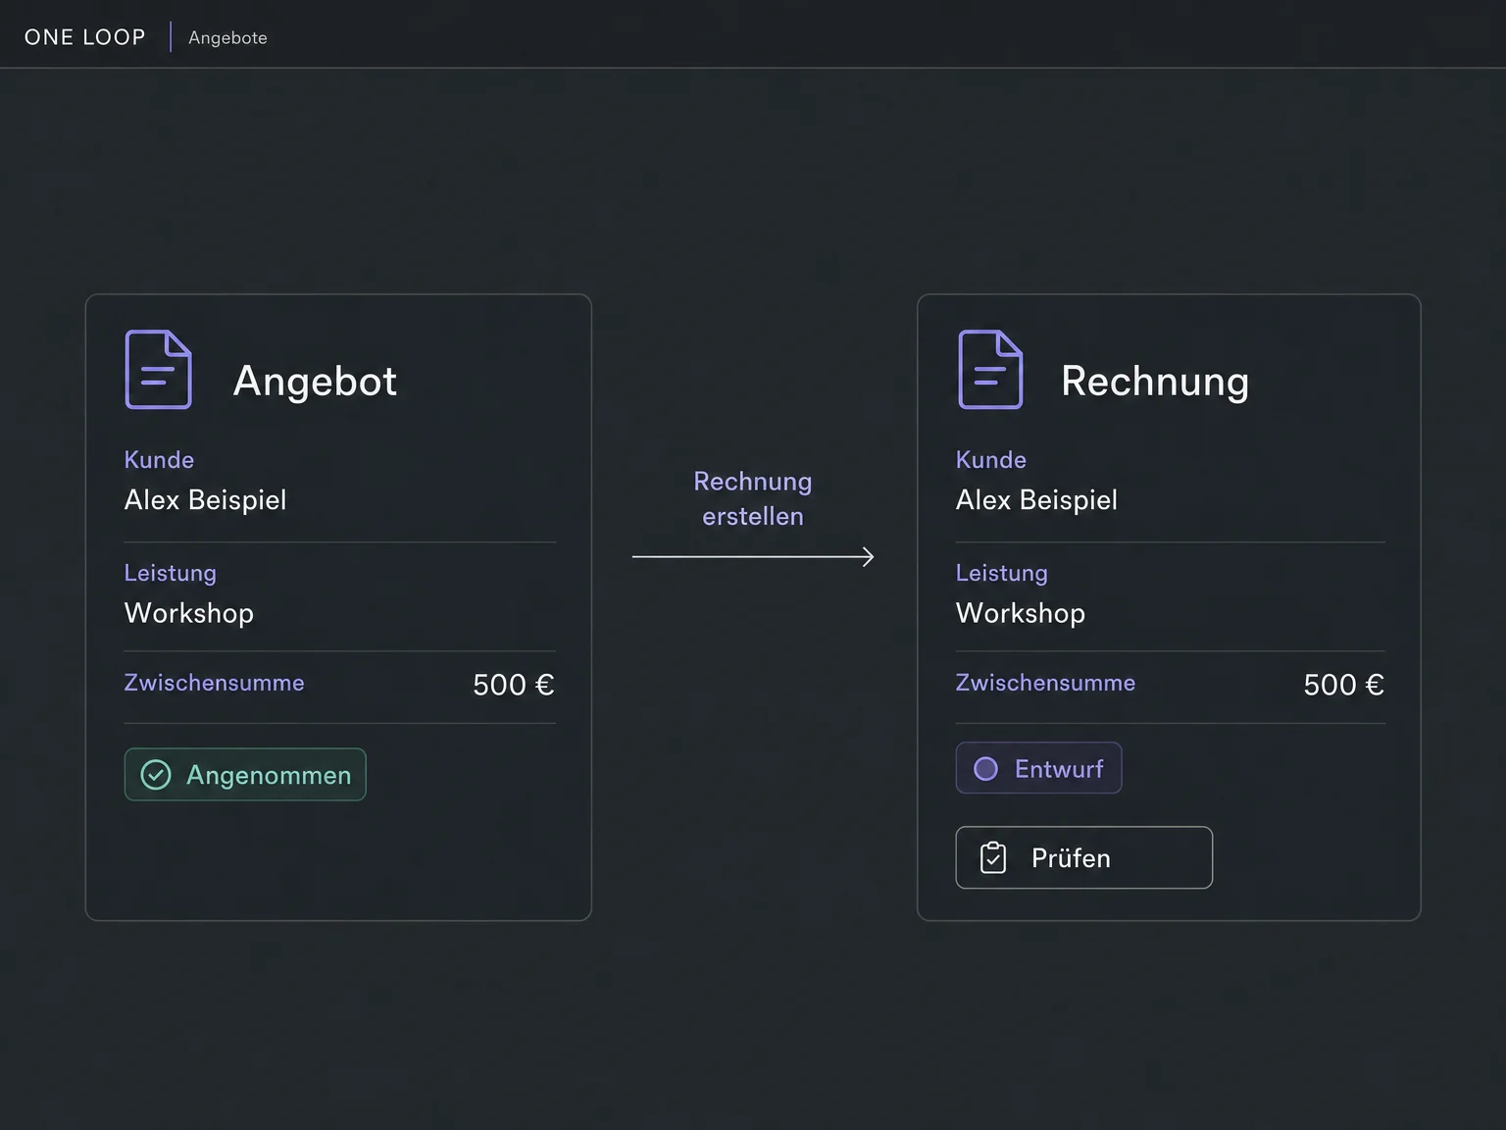
Task: Click the Rechnung document icon
Action: (x=990, y=370)
